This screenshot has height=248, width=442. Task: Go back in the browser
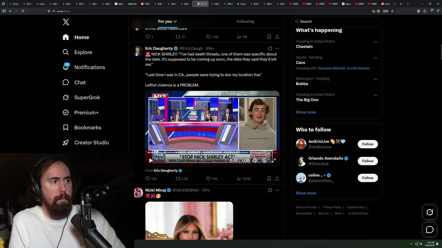tap(10, 11)
